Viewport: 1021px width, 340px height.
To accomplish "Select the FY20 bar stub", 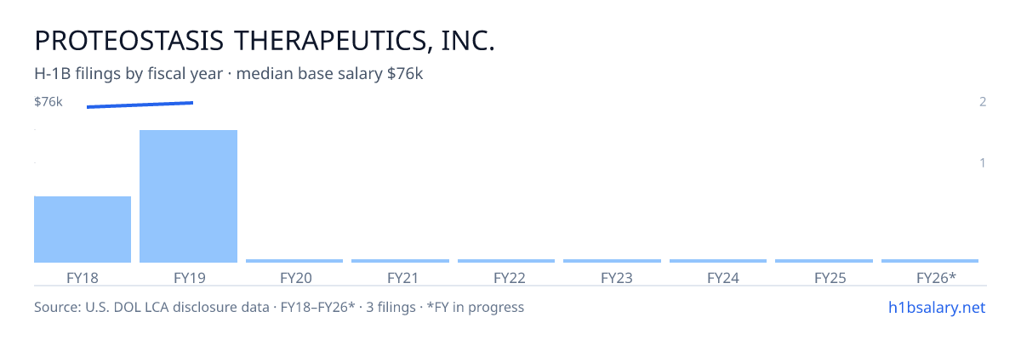I will coord(294,261).
